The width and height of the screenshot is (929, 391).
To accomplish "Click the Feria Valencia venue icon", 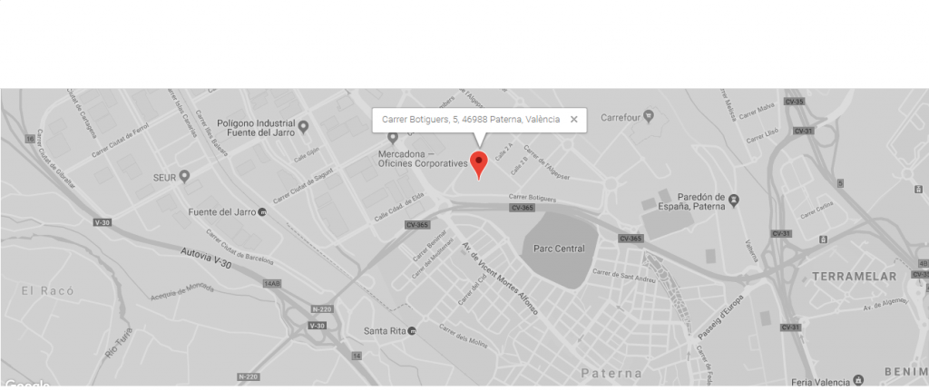I will pyautogui.click(x=858, y=380).
